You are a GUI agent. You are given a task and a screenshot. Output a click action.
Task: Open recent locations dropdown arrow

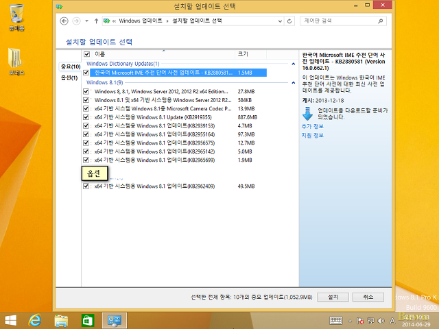[87, 21]
